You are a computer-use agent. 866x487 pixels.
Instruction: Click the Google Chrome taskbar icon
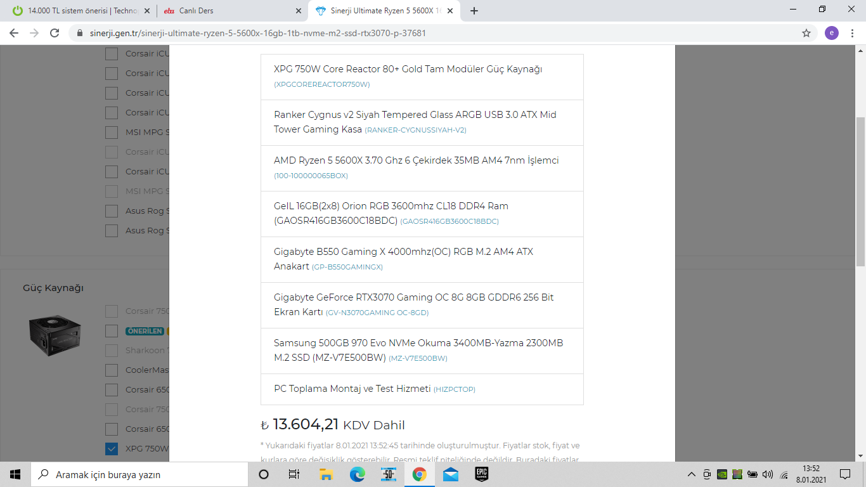(419, 474)
